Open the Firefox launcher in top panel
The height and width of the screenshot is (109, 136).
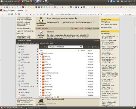pyautogui.click(x=31, y=1)
